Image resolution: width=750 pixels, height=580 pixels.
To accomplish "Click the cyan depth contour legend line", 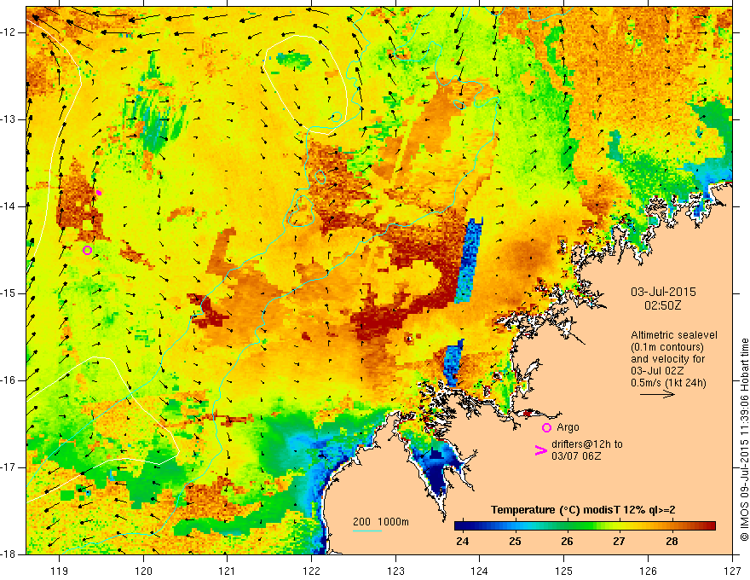I will click(x=367, y=531).
